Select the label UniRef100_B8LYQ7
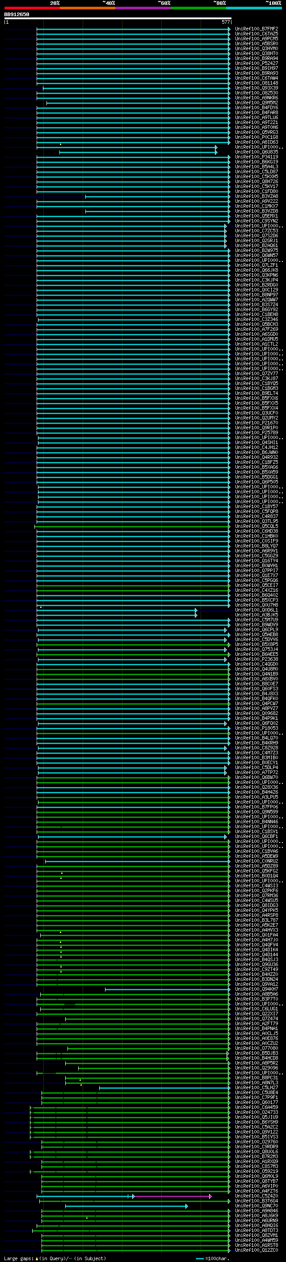286x1262 pixels. click(x=257, y=546)
